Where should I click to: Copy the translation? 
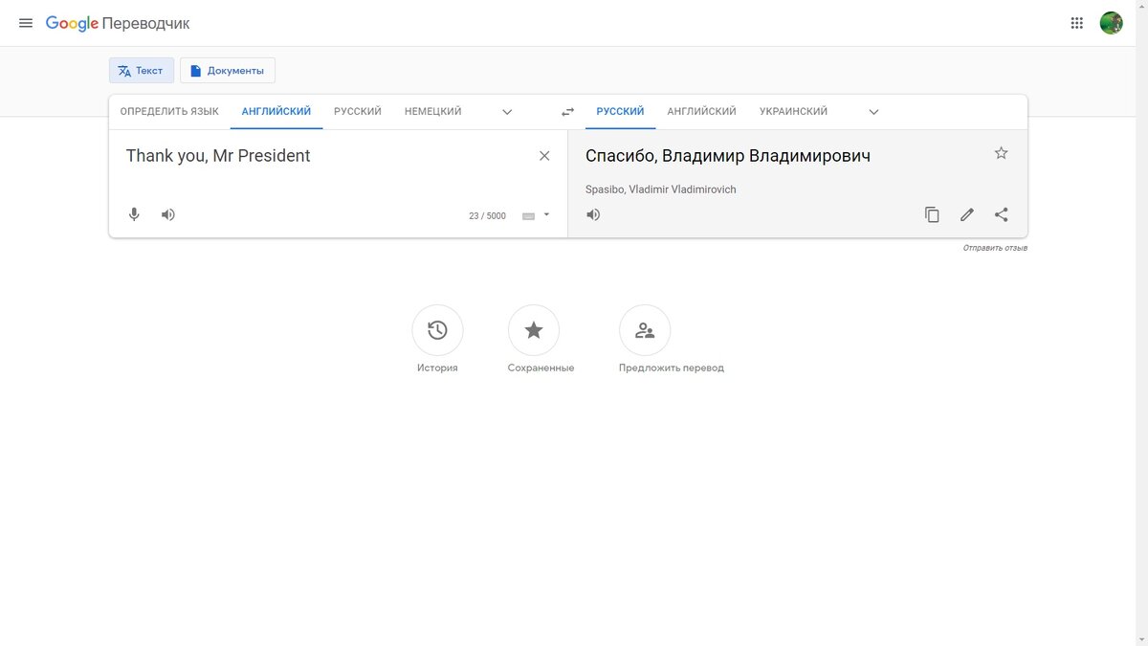[x=932, y=214]
